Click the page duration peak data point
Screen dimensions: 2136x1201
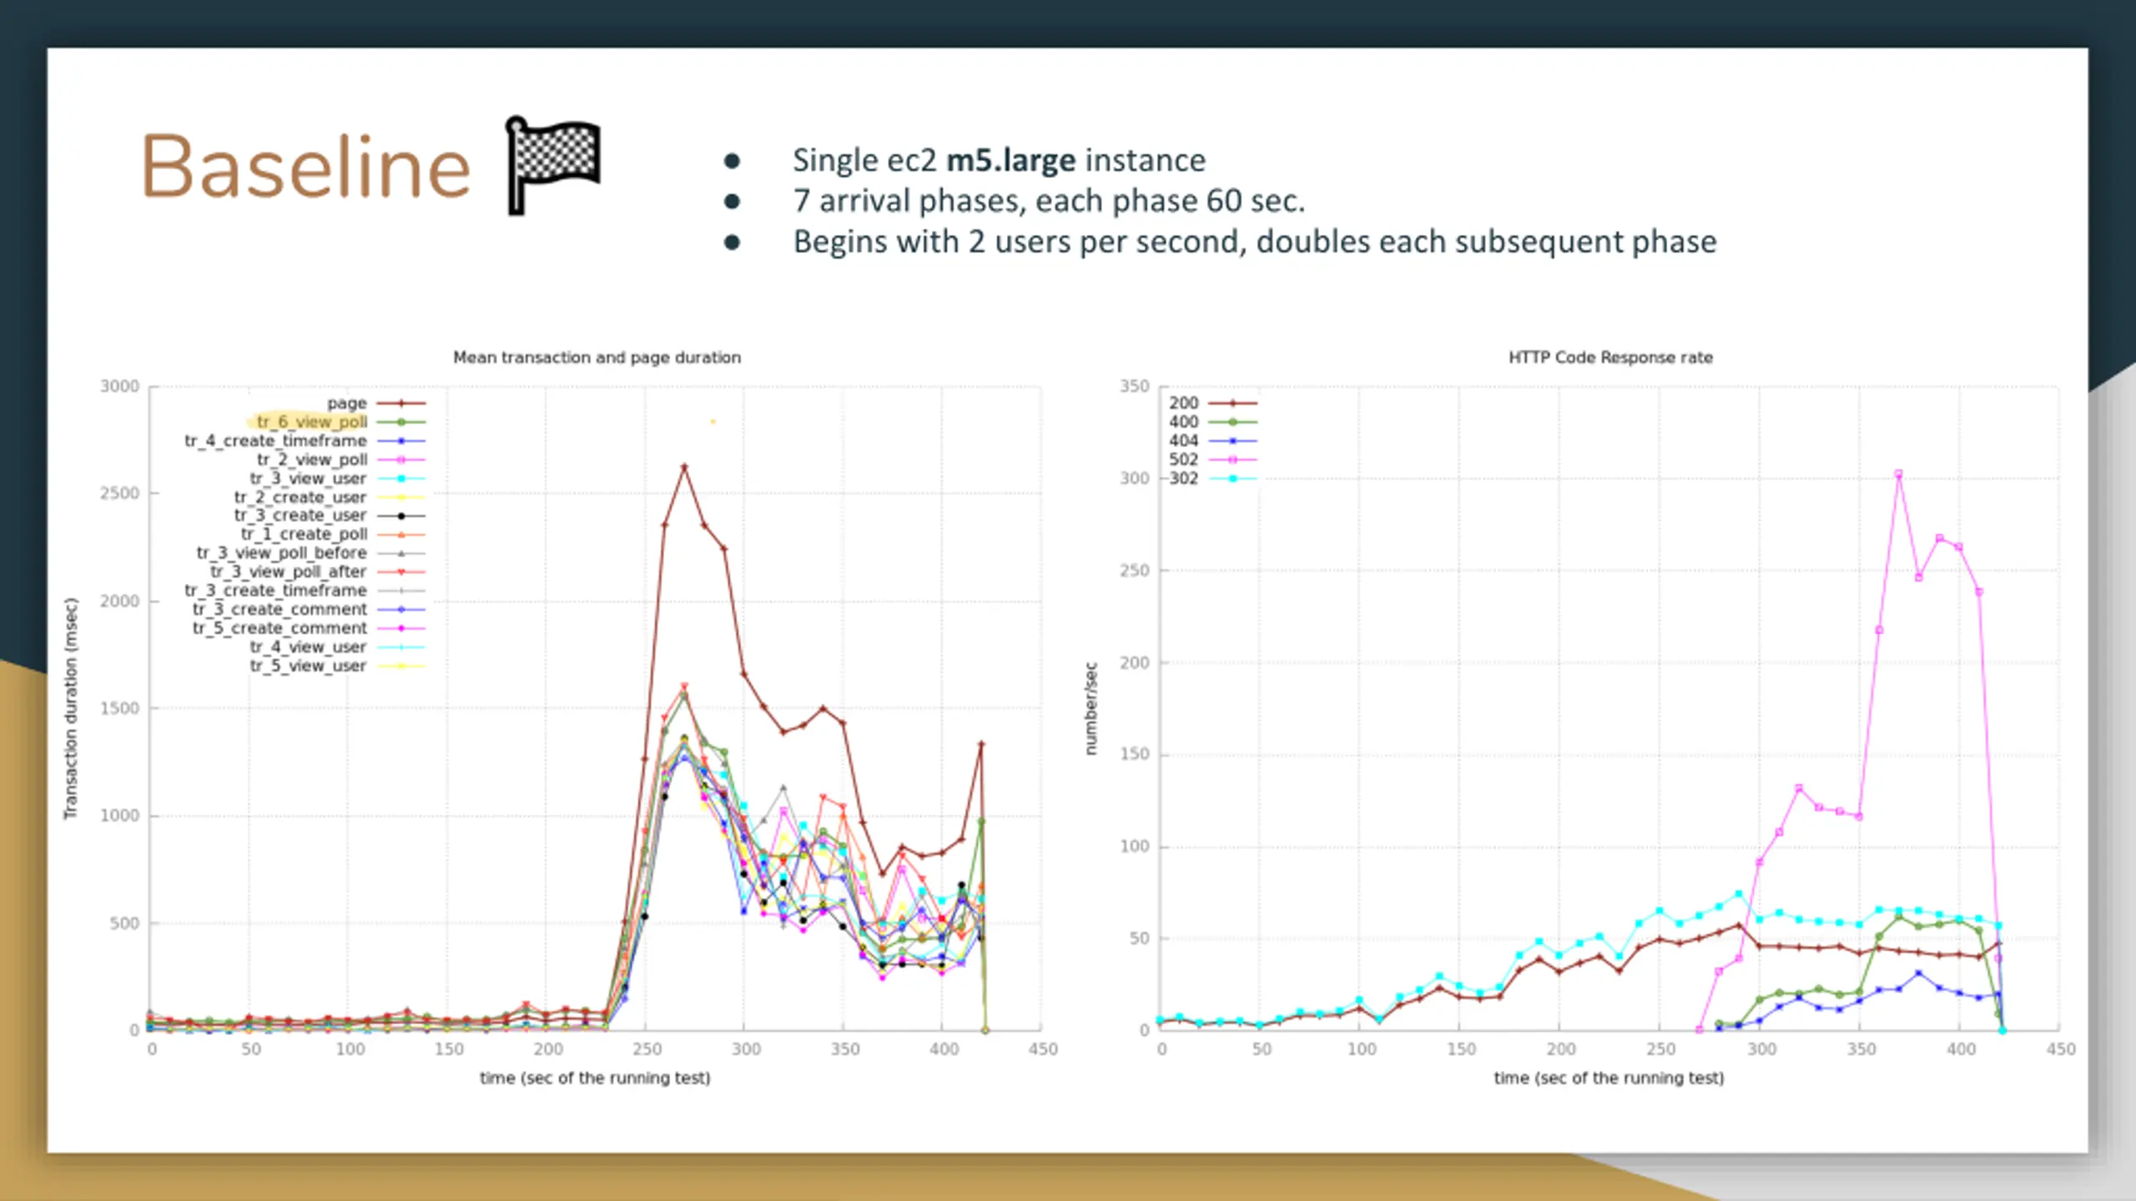[x=684, y=467]
